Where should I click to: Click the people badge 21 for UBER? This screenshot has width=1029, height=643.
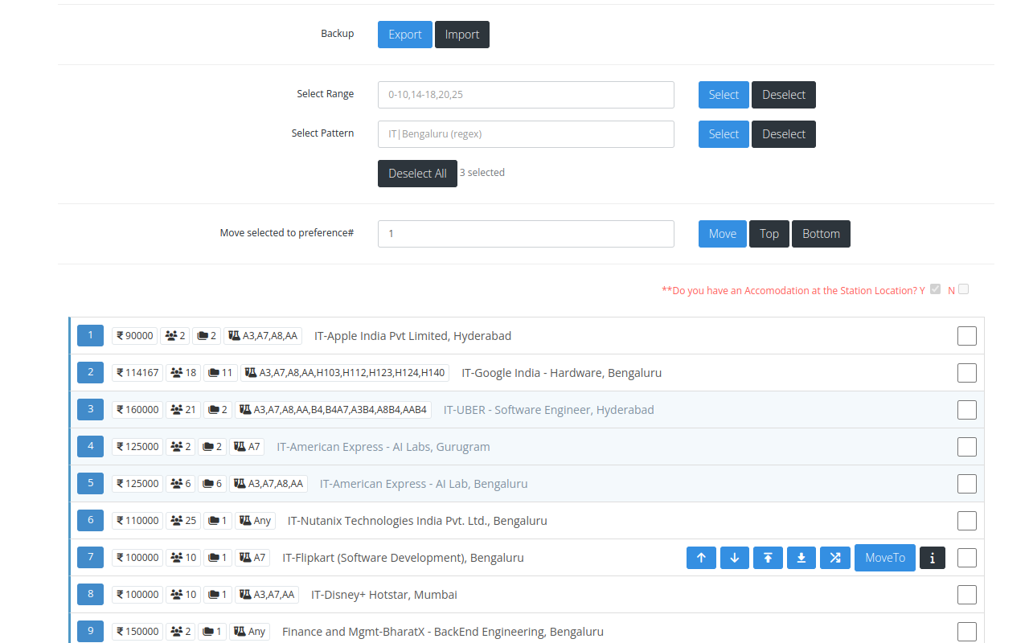(183, 410)
